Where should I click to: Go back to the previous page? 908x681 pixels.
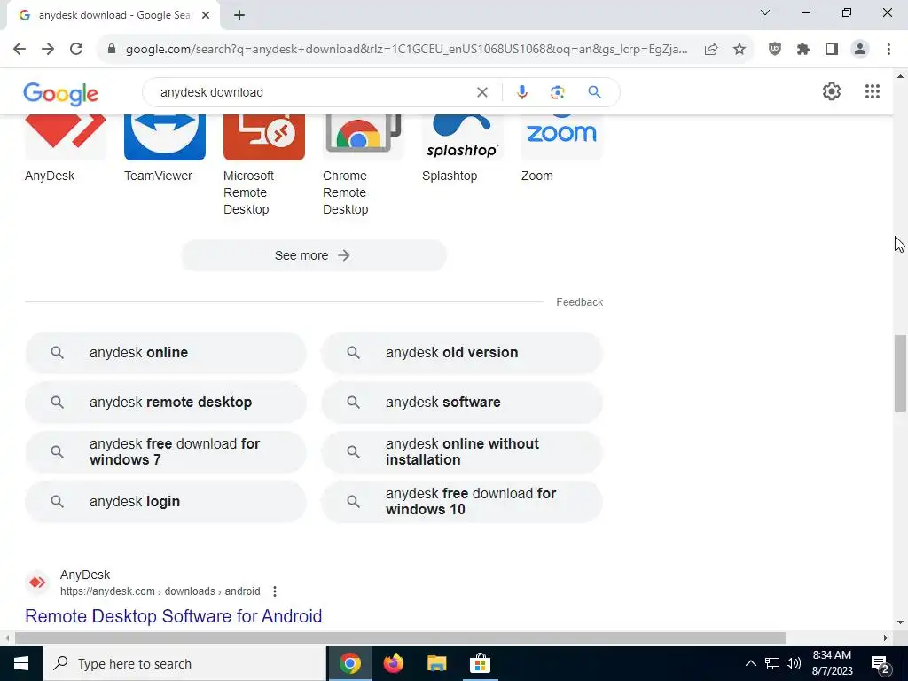click(20, 49)
